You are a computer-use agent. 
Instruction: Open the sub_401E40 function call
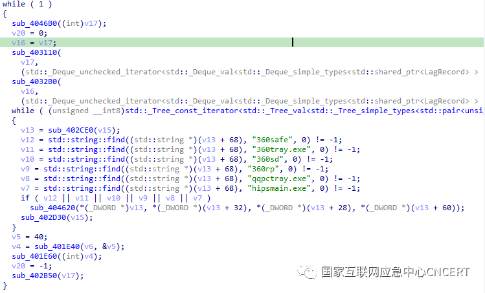(x=57, y=246)
